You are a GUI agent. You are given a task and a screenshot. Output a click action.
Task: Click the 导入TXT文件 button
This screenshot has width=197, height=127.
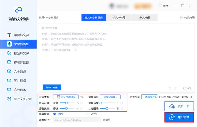coord(52,87)
